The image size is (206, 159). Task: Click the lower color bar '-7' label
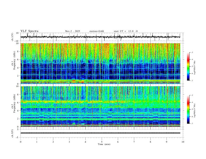(x=192, y=123)
